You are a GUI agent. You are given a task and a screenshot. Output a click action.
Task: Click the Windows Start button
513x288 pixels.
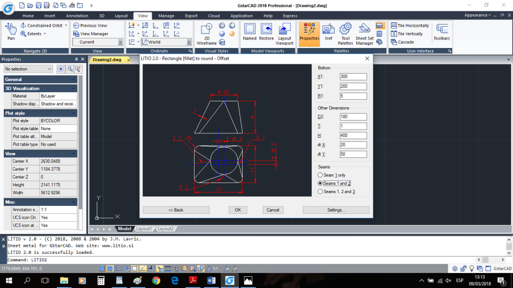pos(9,281)
